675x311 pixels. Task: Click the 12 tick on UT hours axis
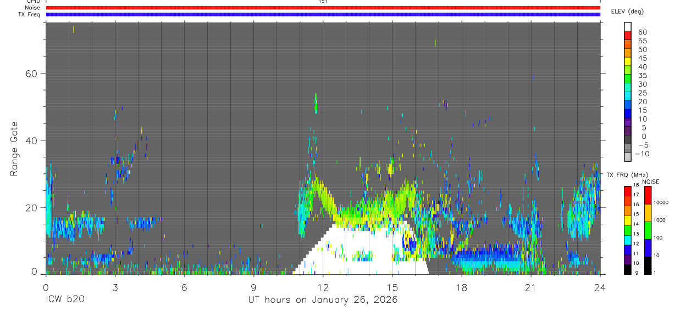pos(323,287)
